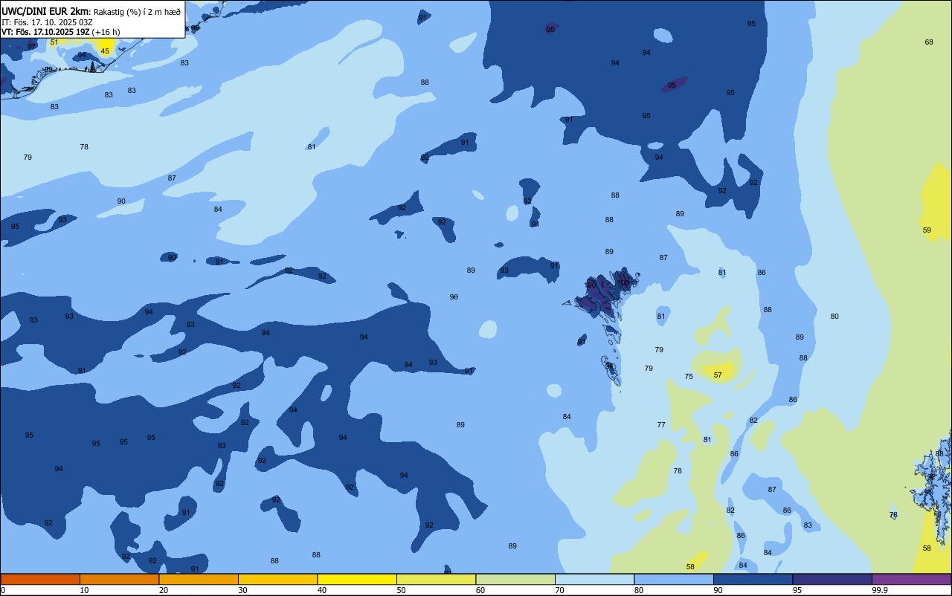Select the navy 95–99.9 legend swatch
This screenshot has height=596, width=952.
[x=832, y=579]
